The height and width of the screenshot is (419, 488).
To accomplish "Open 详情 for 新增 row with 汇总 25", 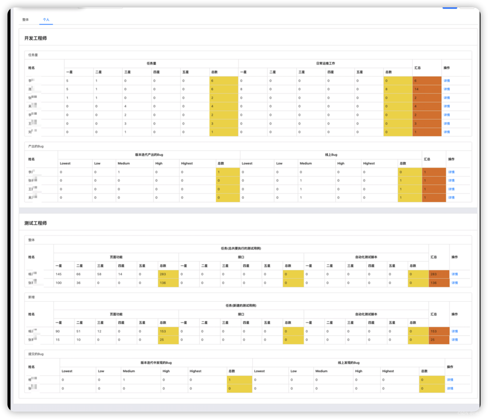I will (x=455, y=340).
